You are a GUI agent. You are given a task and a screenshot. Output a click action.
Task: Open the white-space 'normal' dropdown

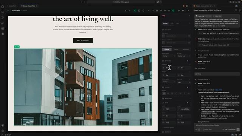coord(169,82)
